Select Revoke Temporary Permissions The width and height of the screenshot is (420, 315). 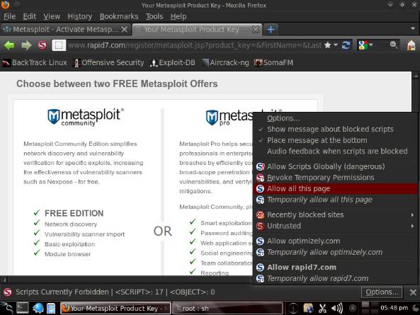tap(335, 178)
